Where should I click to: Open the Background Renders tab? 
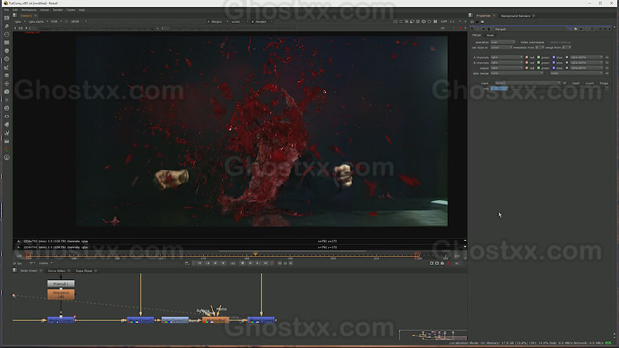515,15
